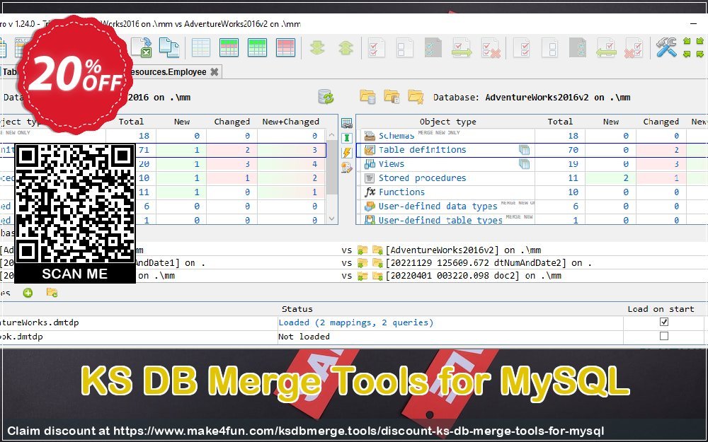Click the Status column header
The image size is (708, 442).
[297, 309]
